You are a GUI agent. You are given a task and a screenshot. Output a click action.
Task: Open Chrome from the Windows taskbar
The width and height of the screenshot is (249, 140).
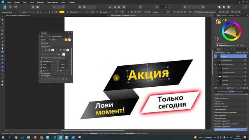click(x=16, y=137)
